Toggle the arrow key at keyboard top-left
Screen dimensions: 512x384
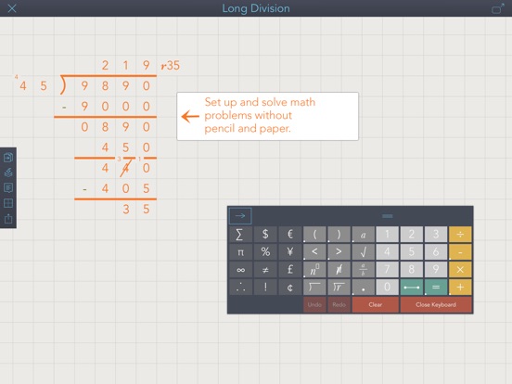click(240, 216)
